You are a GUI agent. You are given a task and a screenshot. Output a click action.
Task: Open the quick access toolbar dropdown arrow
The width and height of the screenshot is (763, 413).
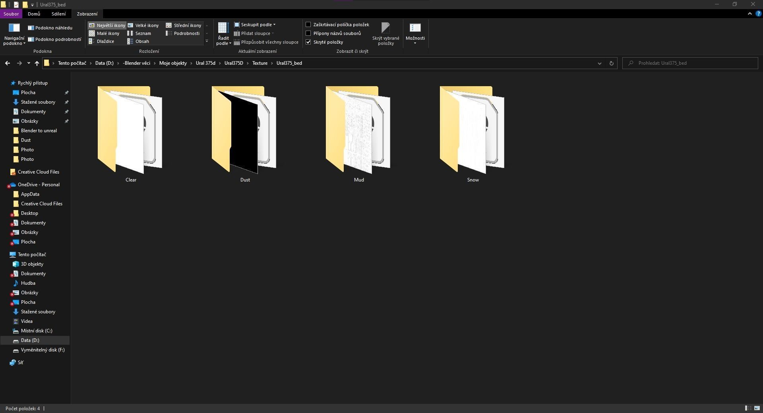pyautogui.click(x=32, y=5)
